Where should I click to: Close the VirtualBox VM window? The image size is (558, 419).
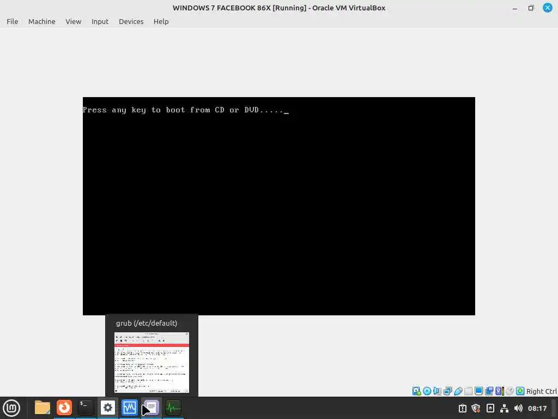547,8
